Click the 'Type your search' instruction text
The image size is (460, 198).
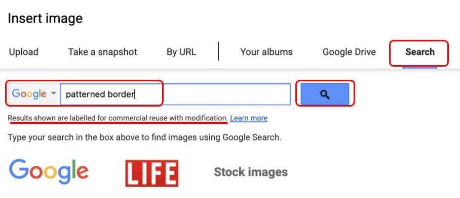point(144,137)
